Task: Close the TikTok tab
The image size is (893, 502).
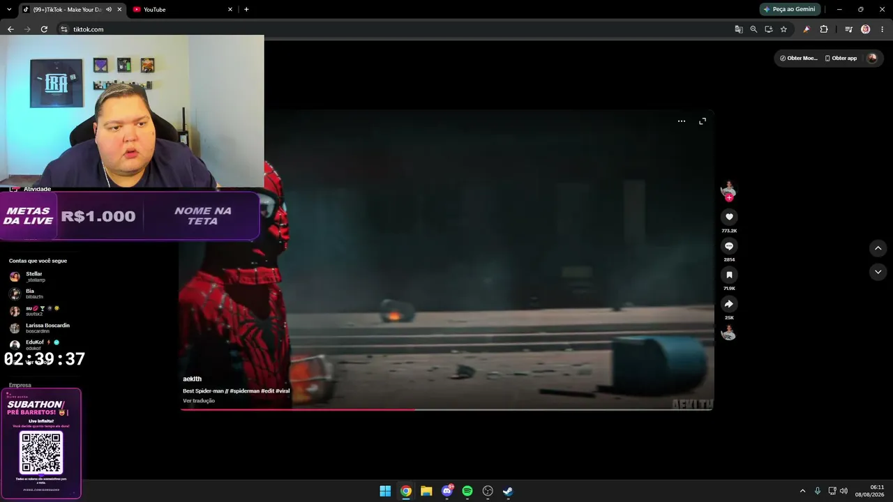Action: pos(119,10)
